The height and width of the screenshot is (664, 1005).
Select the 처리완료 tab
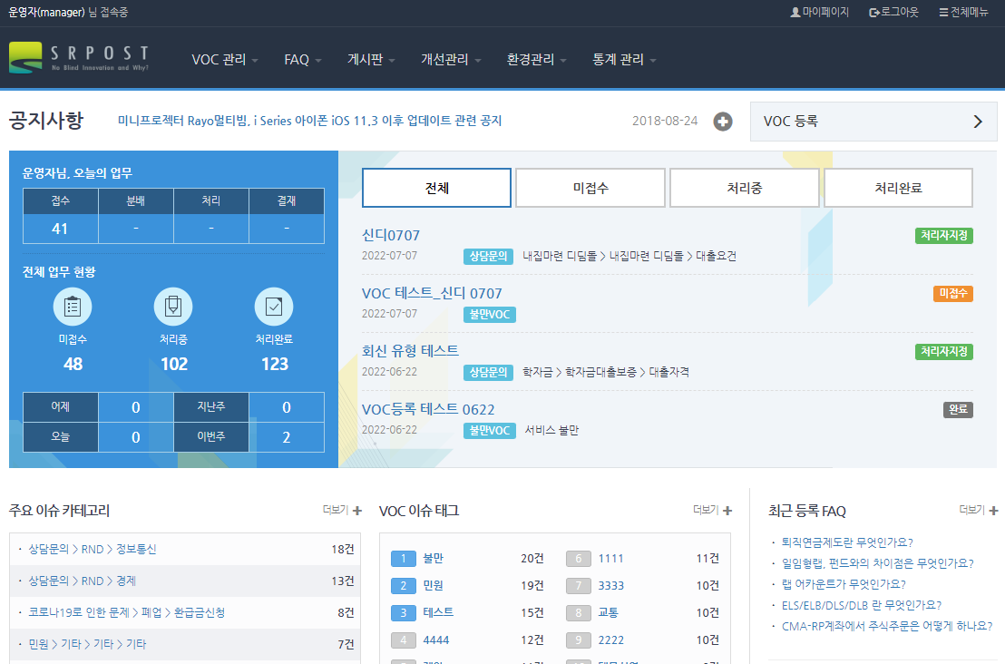coord(898,188)
